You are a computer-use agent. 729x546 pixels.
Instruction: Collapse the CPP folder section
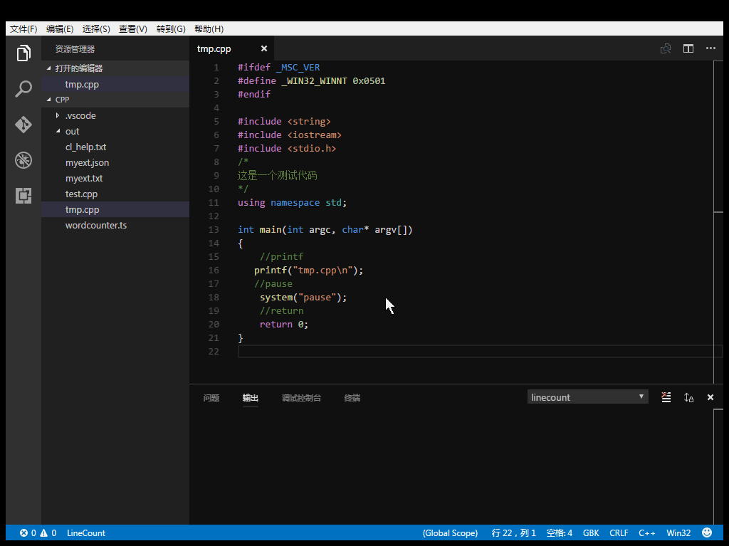[x=49, y=100]
